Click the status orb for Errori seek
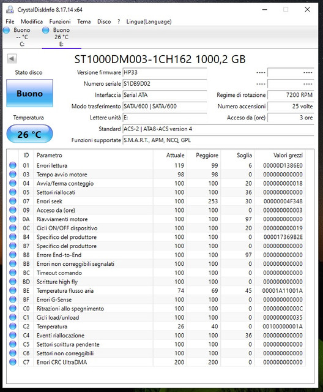323x392 pixels. tap(13, 201)
